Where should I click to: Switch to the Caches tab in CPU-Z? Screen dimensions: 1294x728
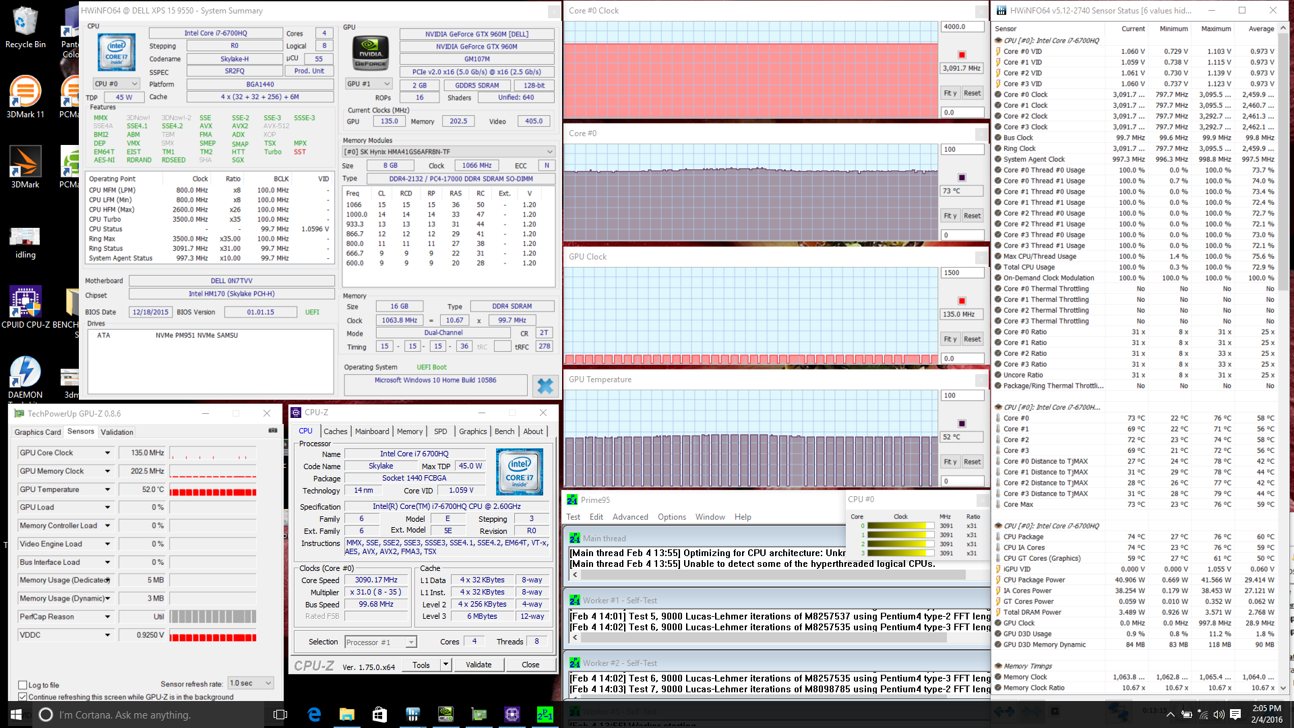[336, 431]
